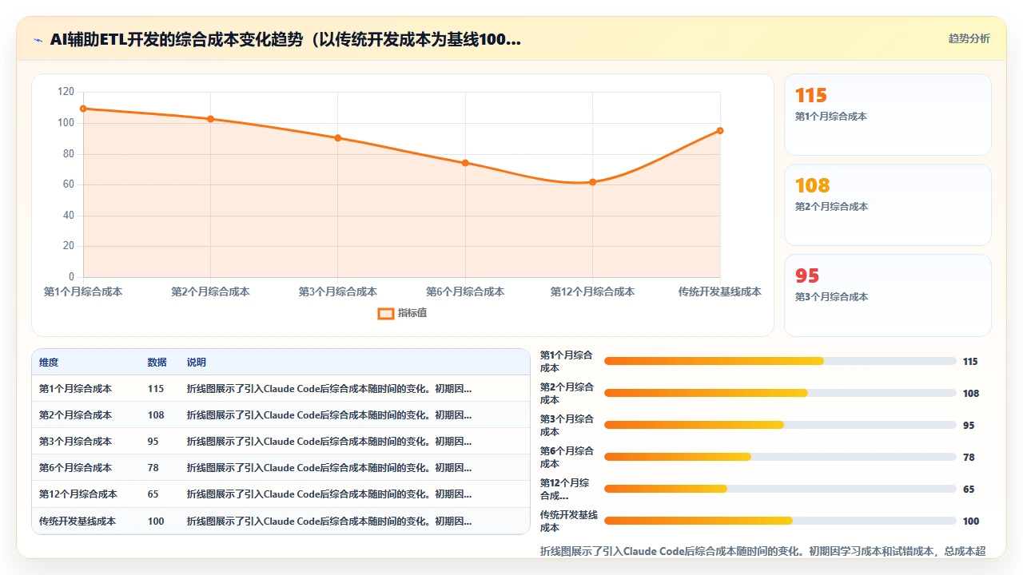Select the chart data point above 传统开发基线成本

[720, 131]
